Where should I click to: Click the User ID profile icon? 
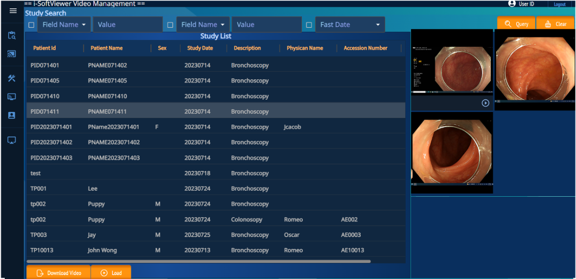(x=512, y=4)
